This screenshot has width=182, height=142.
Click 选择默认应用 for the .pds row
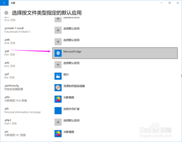point(71,63)
